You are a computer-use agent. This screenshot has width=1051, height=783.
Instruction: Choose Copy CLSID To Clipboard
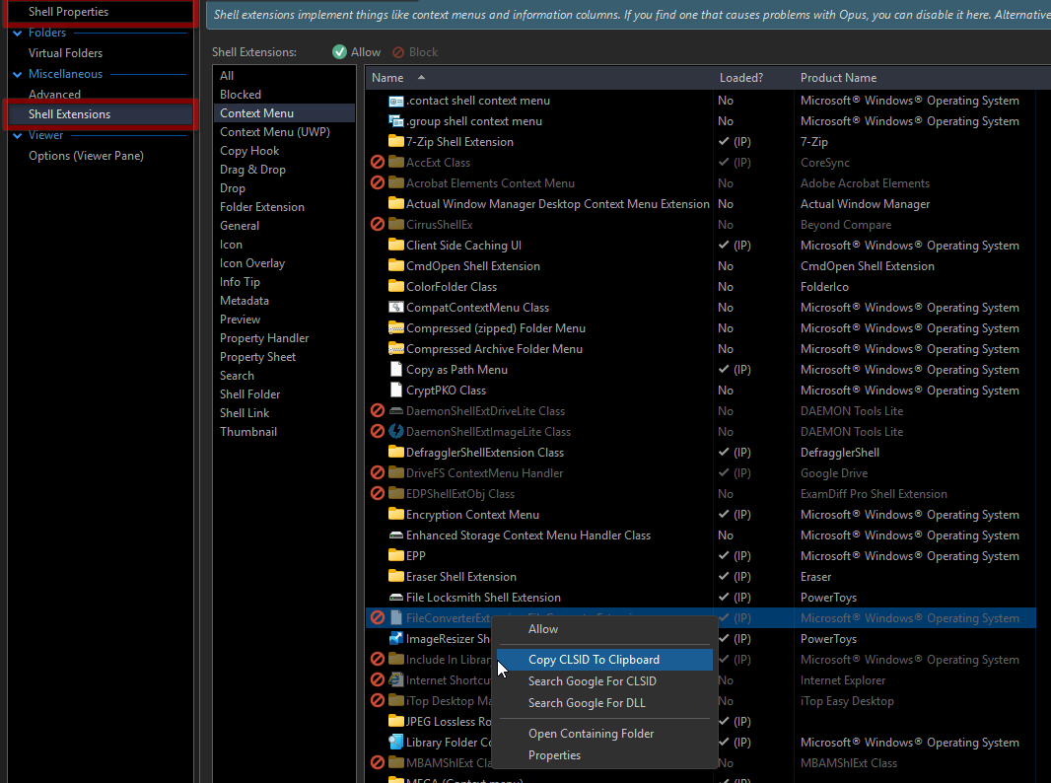[594, 660]
